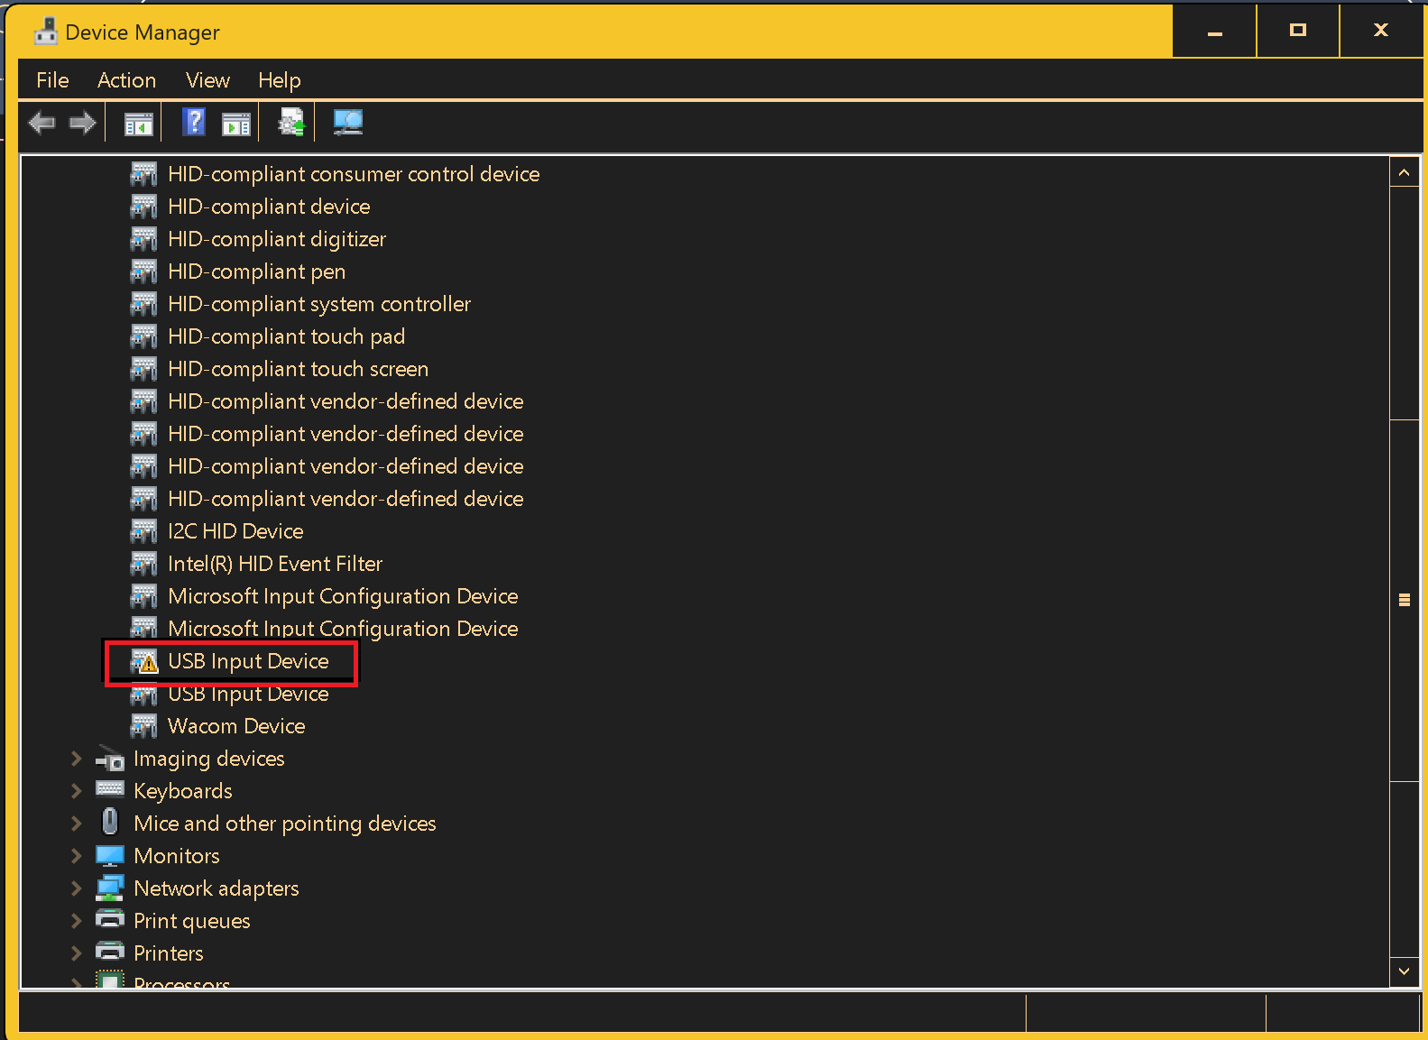Click the scrollbar up arrow
Image resolution: width=1428 pixels, height=1040 pixels.
pos(1404,171)
